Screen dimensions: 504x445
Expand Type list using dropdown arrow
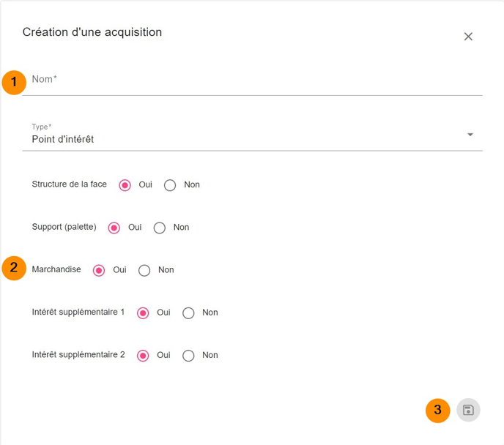click(x=470, y=135)
